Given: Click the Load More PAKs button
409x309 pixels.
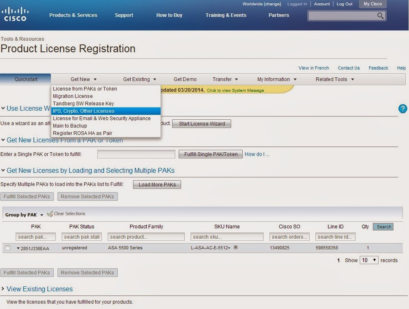Looking at the screenshot, I should tap(157, 185).
